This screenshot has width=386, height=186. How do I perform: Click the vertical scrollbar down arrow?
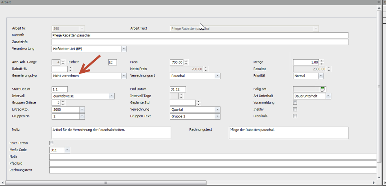coord(379,177)
